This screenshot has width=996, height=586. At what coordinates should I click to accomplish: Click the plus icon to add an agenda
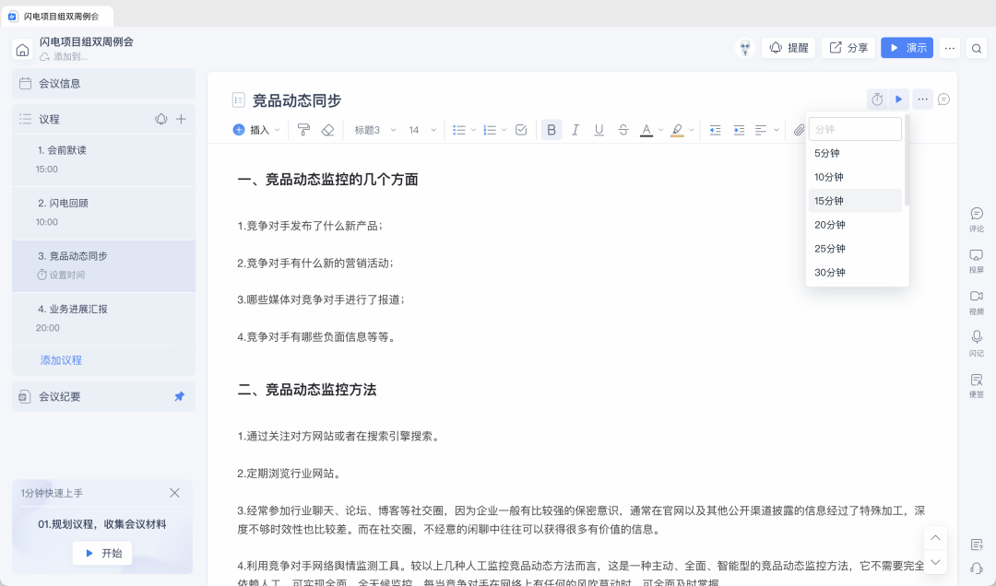coord(182,119)
